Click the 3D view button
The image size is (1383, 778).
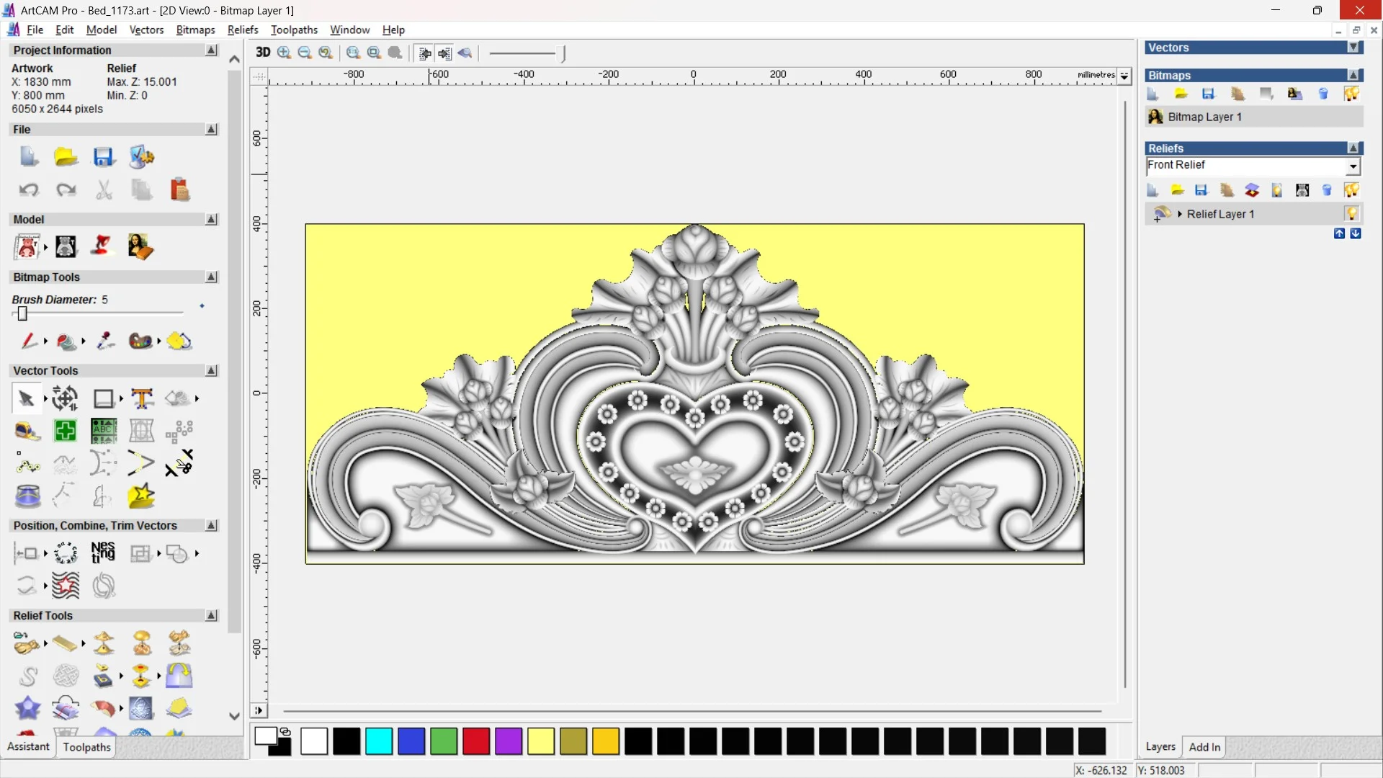(263, 53)
